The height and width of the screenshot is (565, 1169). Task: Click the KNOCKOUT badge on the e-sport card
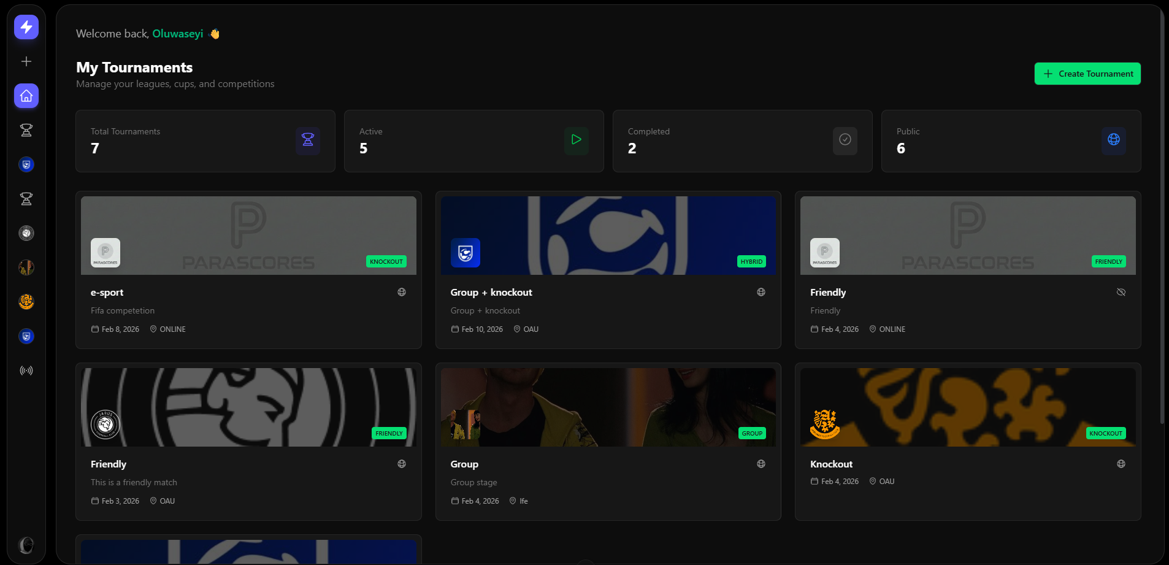point(386,261)
